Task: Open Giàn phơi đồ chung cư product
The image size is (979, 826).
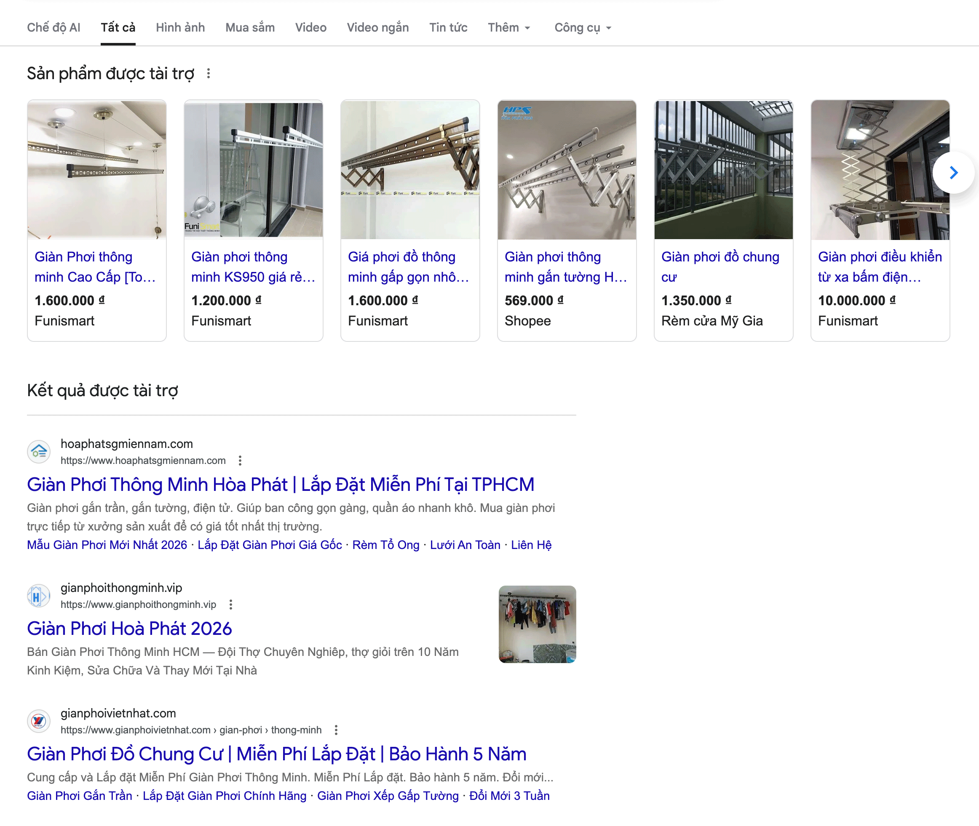Action: tap(720, 267)
